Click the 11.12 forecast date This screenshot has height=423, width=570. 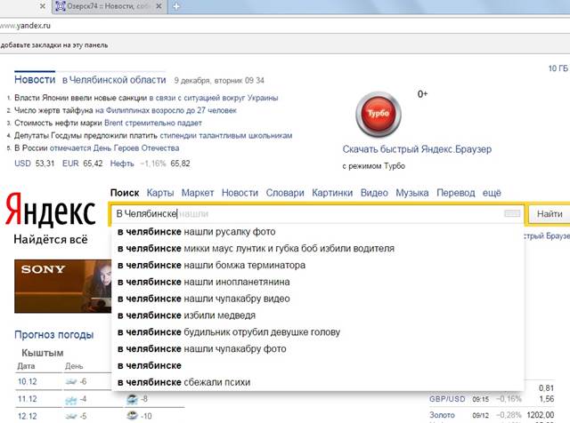tap(28, 399)
